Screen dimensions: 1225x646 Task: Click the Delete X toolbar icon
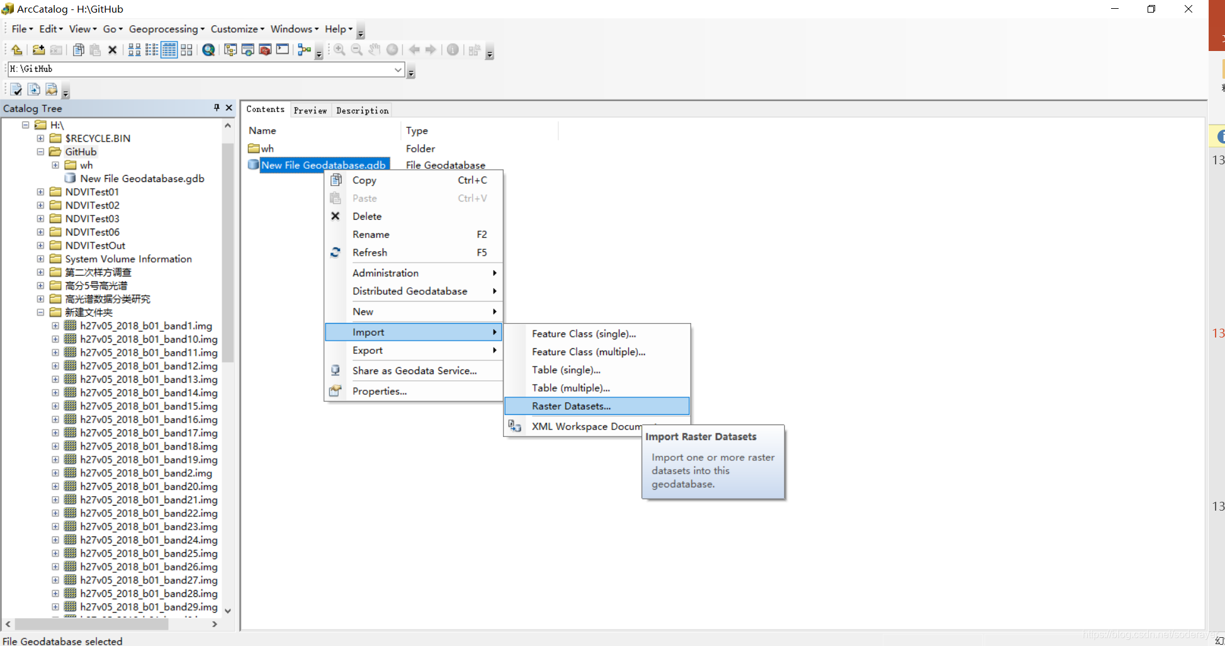(112, 50)
